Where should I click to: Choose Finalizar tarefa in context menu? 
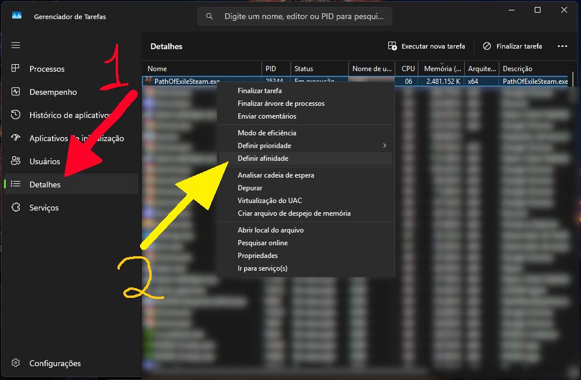[306, 91]
